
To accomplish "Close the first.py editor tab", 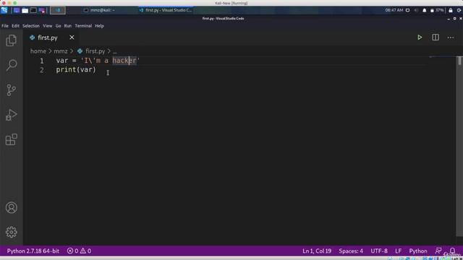I will [x=72, y=38].
